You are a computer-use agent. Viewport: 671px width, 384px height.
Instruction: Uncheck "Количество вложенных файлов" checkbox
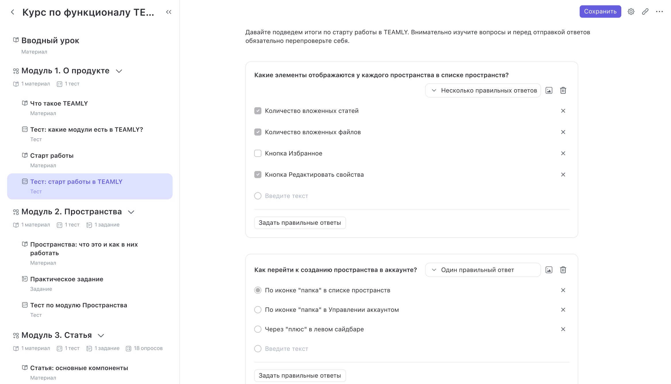click(x=258, y=132)
